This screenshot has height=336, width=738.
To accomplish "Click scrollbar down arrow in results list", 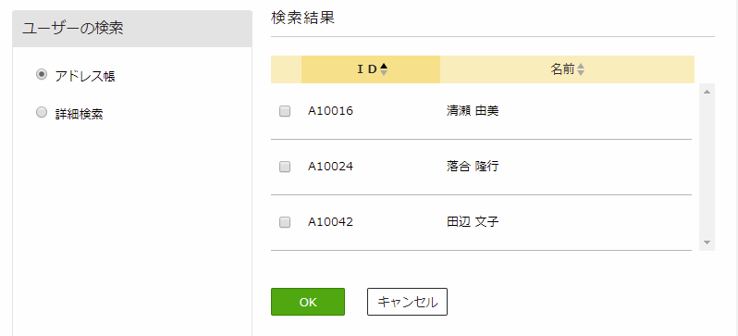I will point(707,243).
